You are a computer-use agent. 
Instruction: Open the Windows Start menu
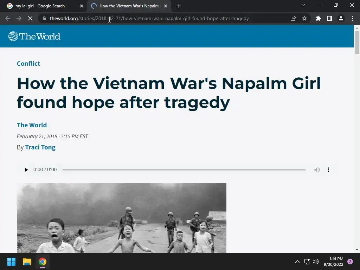coord(11,262)
